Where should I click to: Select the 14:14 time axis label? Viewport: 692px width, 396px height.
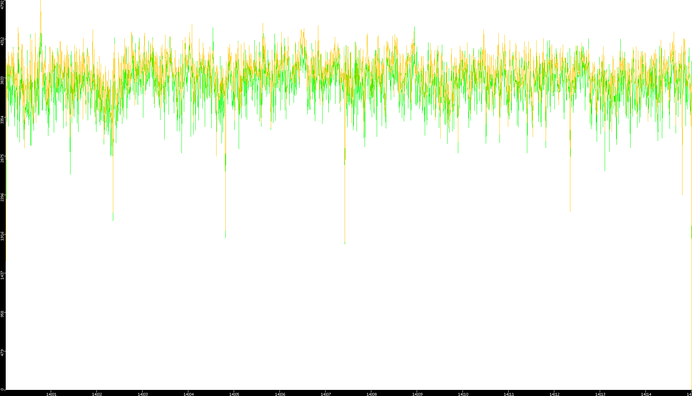[x=646, y=394]
